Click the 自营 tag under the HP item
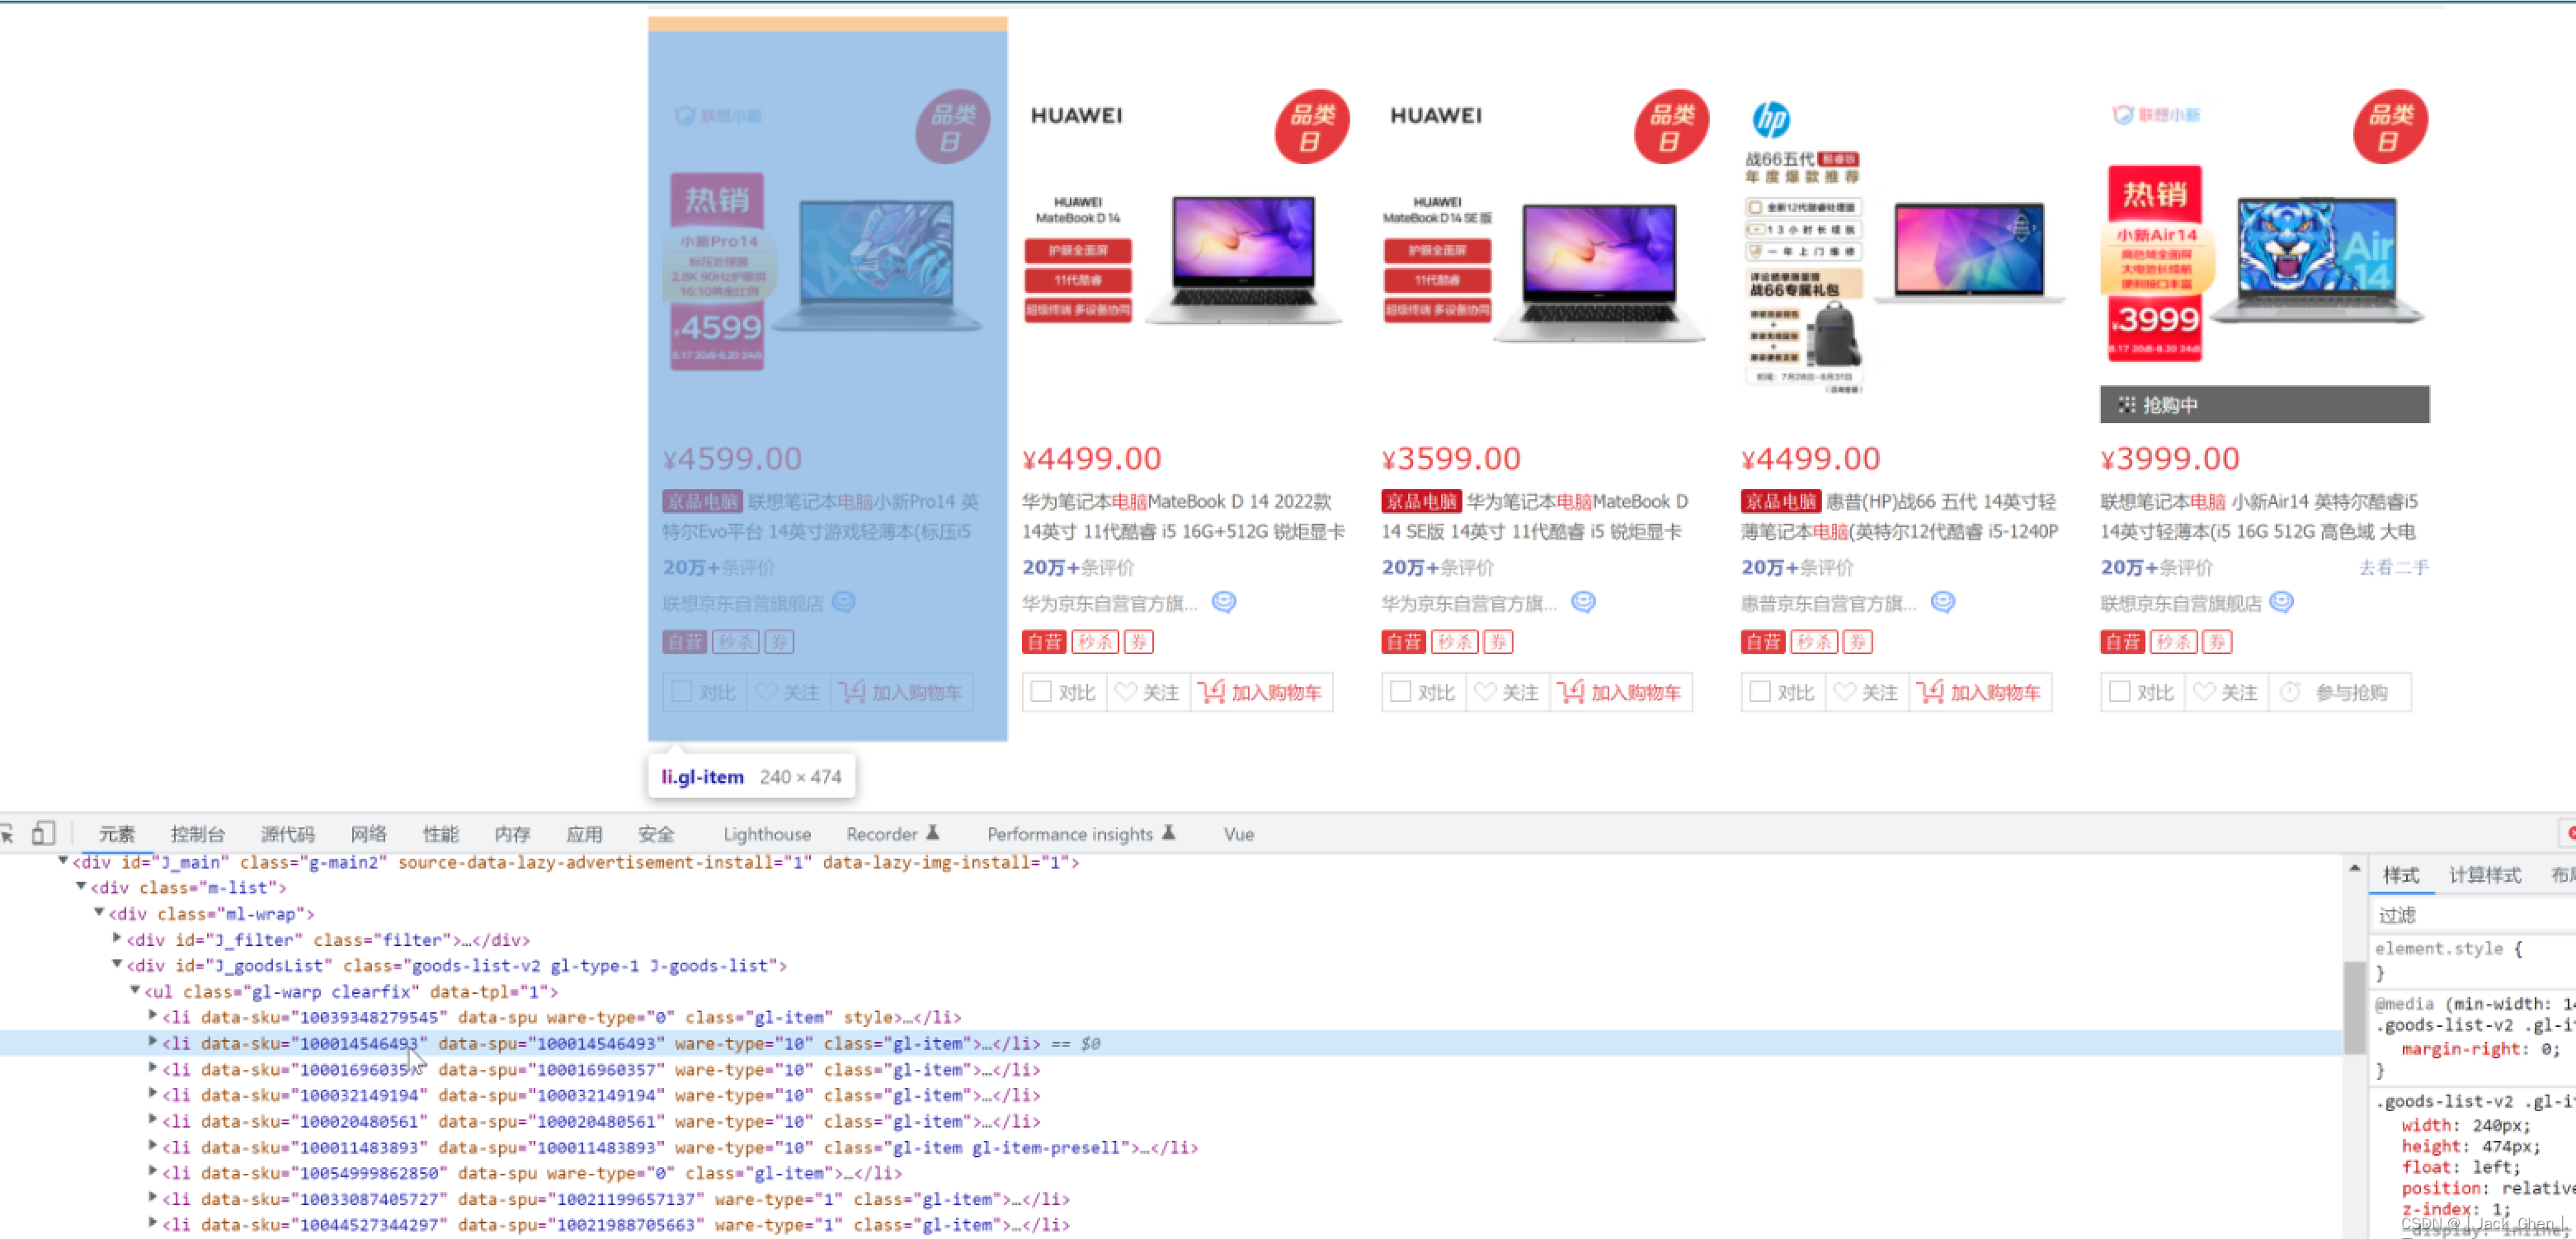 [1762, 642]
